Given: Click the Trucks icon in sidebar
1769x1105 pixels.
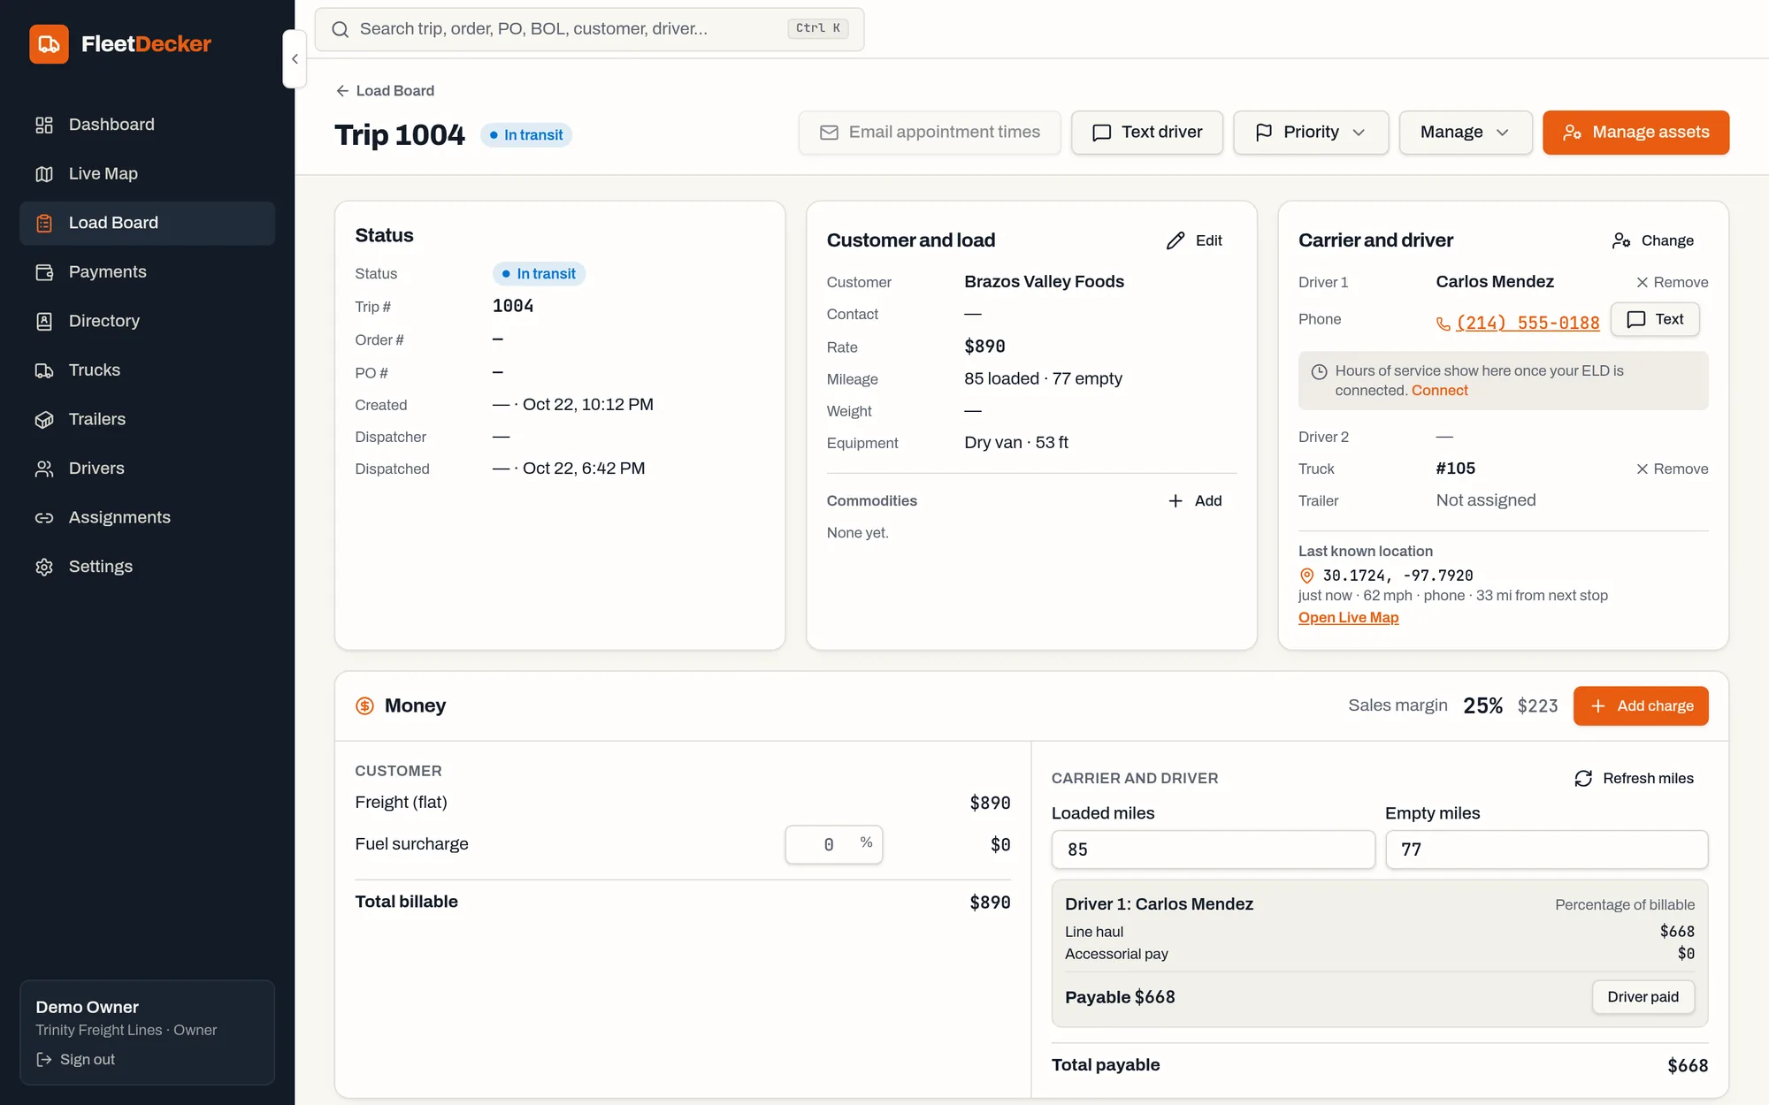Looking at the screenshot, I should point(44,370).
